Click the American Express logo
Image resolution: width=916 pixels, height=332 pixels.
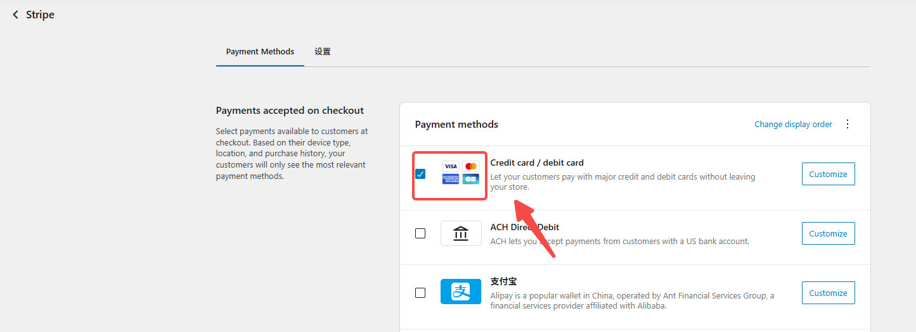click(x=451, y=179)
